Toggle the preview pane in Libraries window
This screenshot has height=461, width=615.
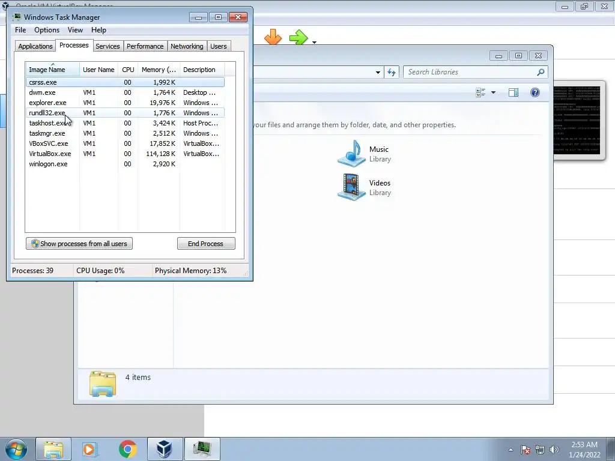click(x=514, y=92)
